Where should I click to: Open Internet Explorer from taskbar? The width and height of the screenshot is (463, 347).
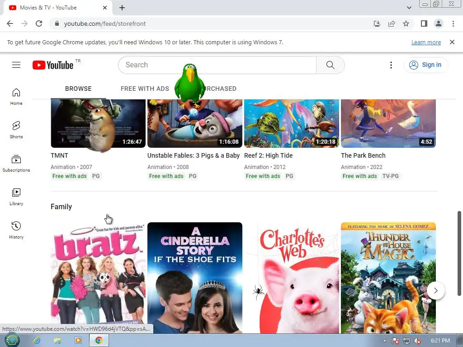(x=37, y=341)
